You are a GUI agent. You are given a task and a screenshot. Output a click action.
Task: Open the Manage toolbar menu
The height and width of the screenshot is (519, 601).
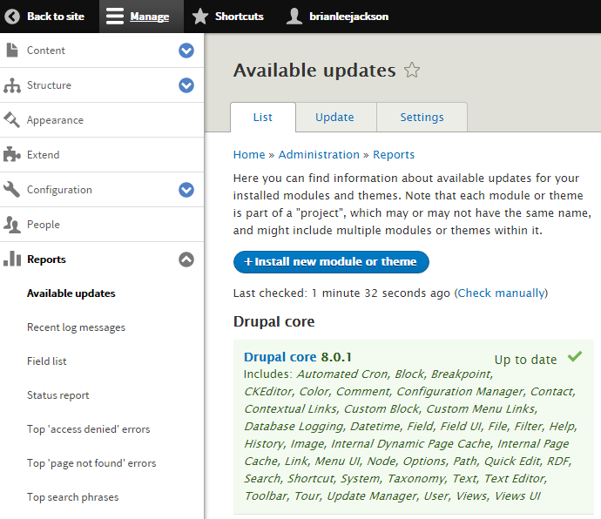(x=141, y=17)
